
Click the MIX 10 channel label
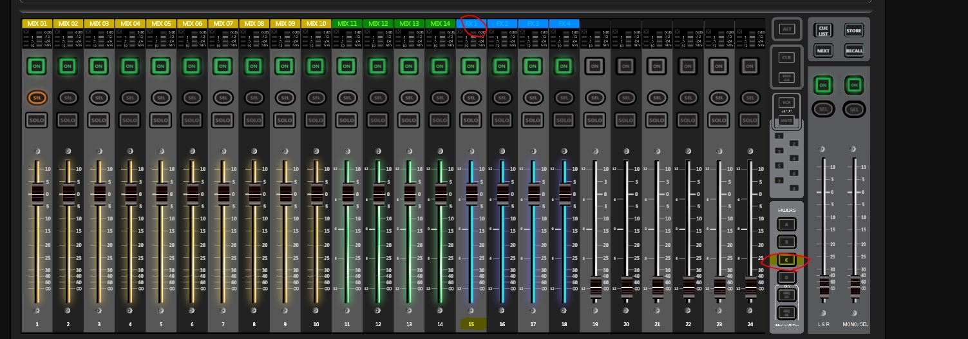pyautogui.click(x=316, y=24)
